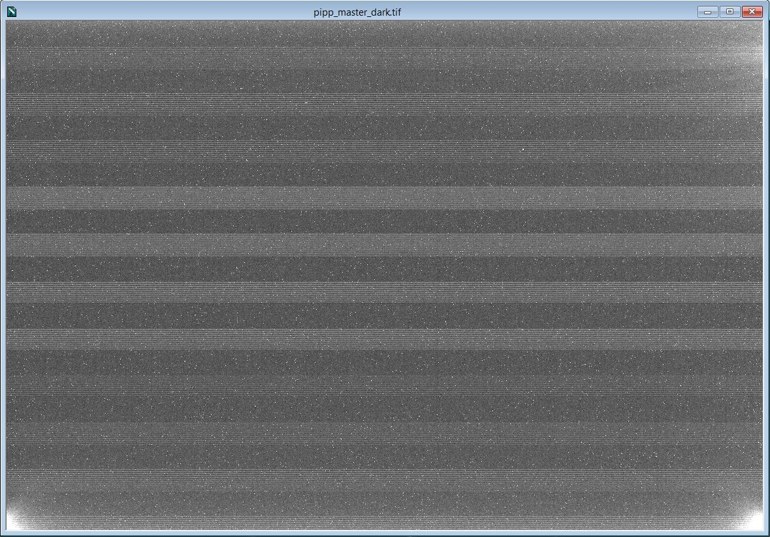
Task: Click the green viewer application icon
Action: coord(12,11)
